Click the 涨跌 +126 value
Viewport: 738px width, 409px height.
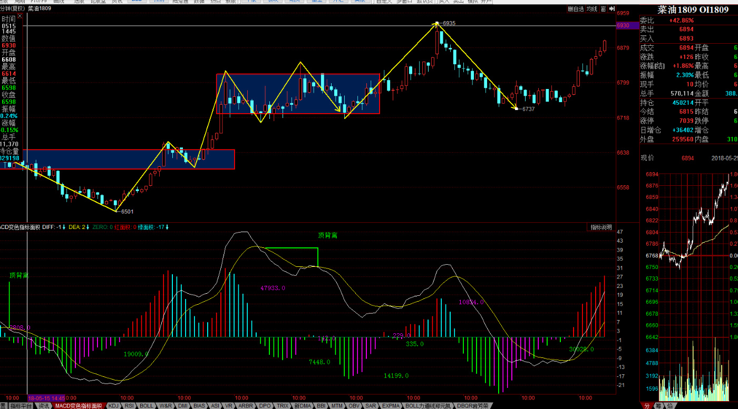[686, 57]
